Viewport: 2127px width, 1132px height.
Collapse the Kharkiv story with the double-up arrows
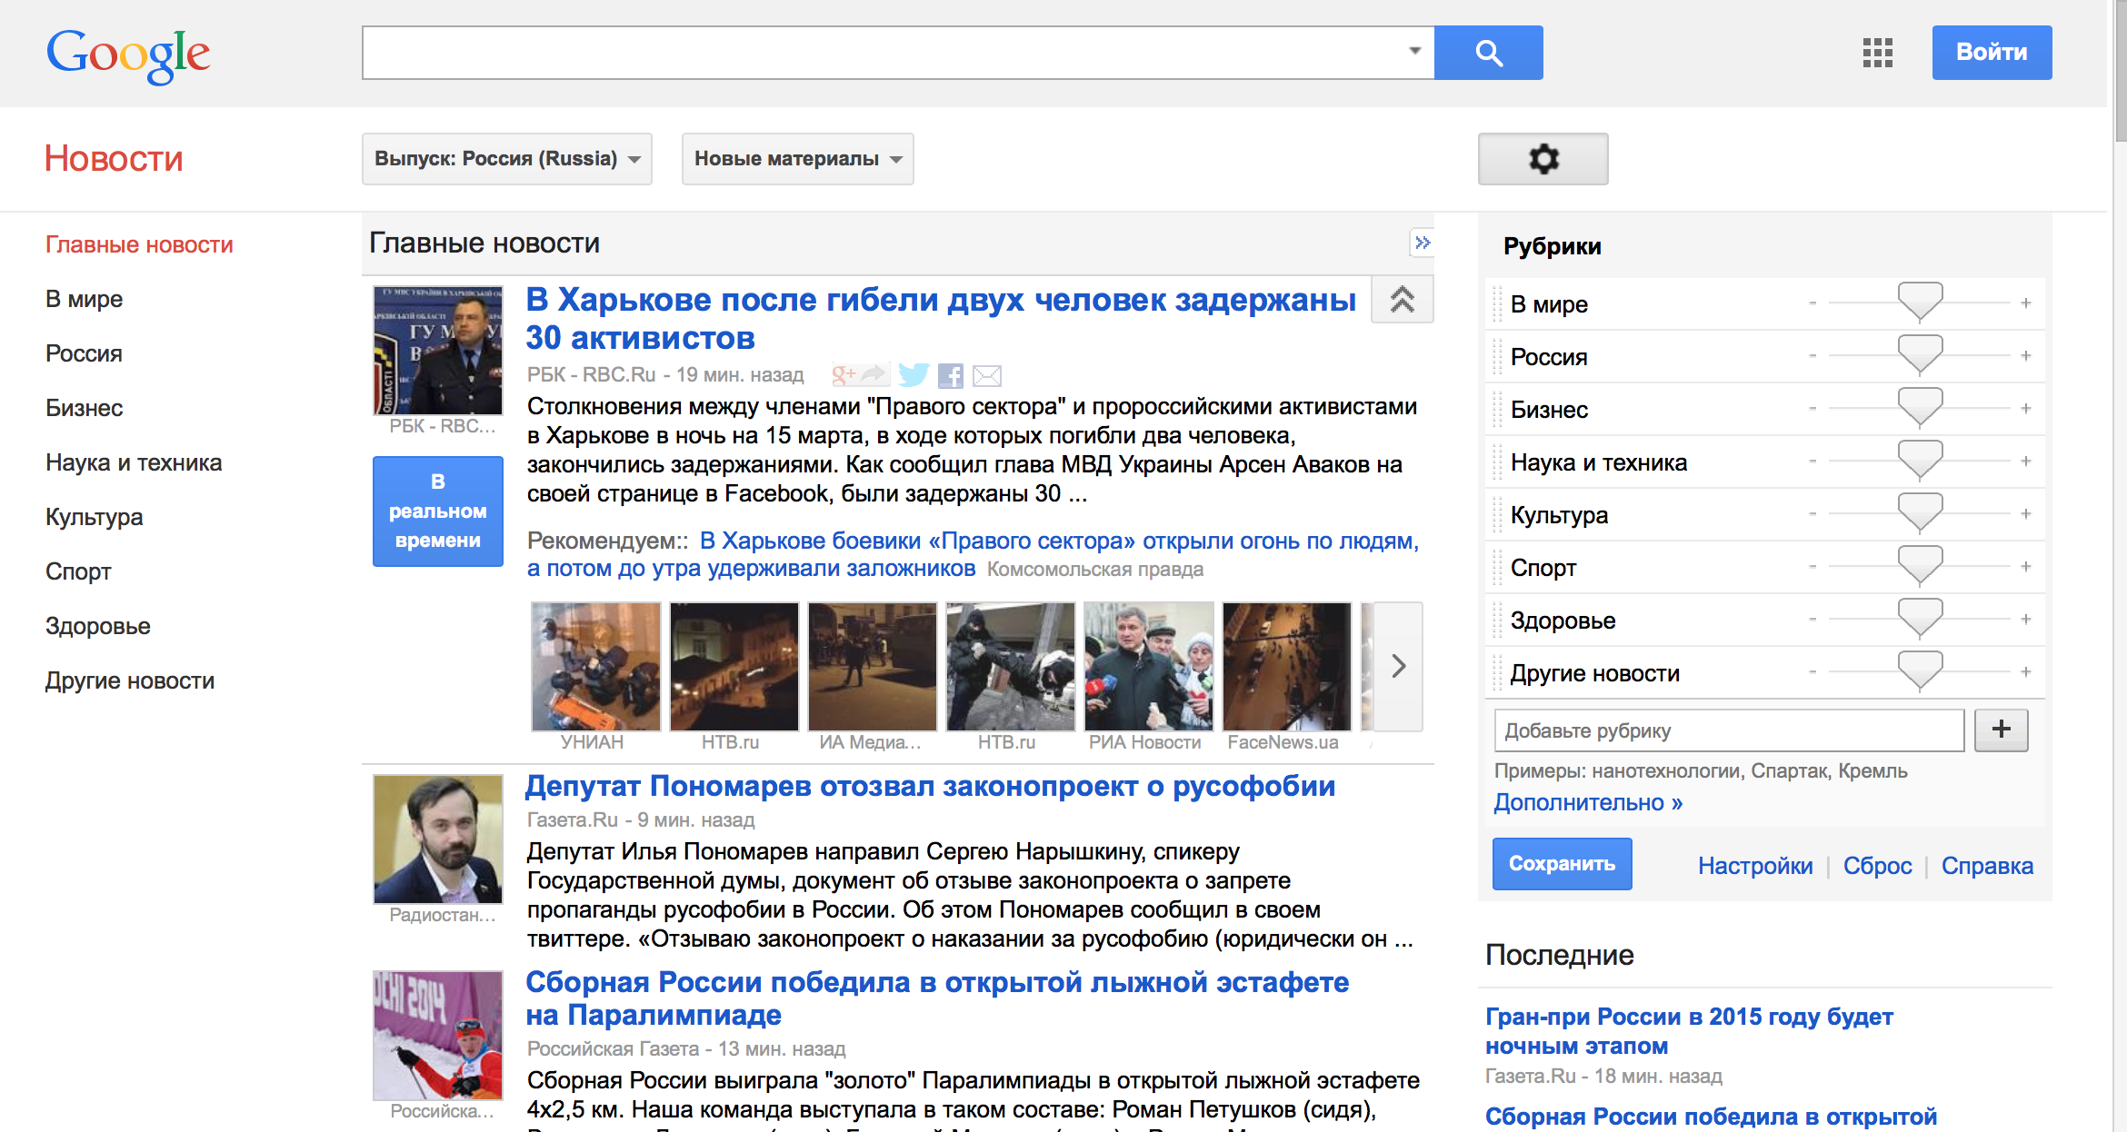tap(1403, 299)
